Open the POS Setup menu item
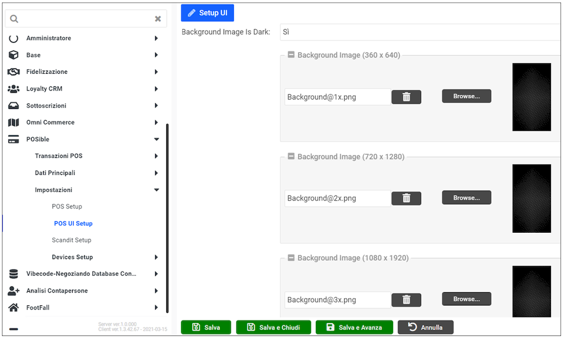Image resolution: width=563 pixels, height=337 pixels. coord(67,206)
